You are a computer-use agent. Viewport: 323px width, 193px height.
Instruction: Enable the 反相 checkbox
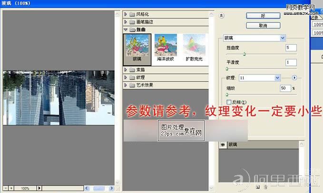click(x=229, y=102)
